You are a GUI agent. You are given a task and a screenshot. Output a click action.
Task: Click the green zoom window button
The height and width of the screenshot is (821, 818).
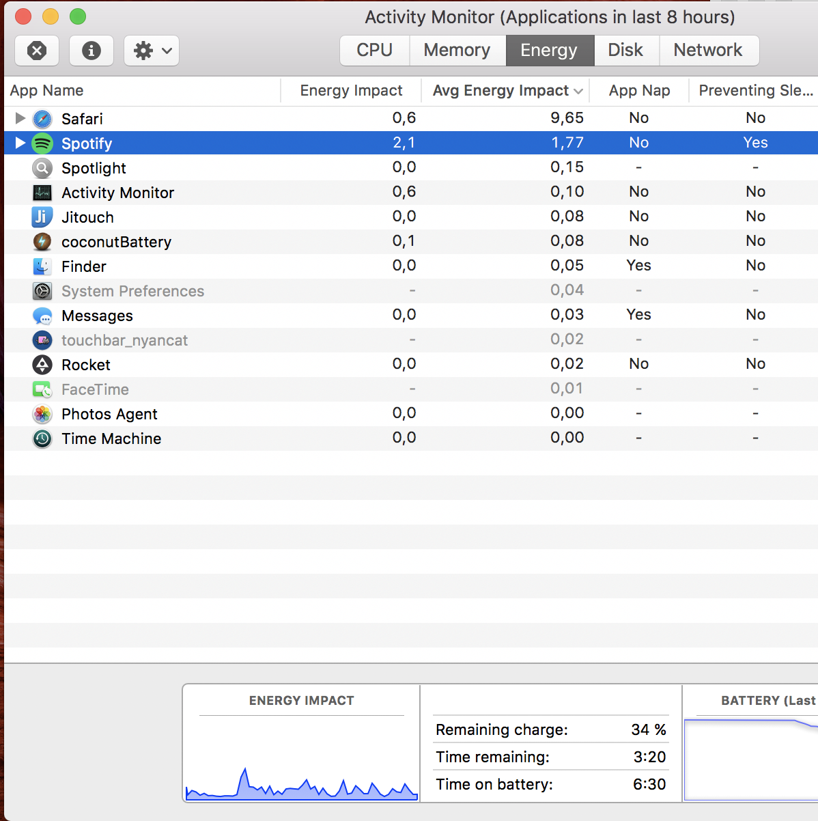(x=78, y=16)
